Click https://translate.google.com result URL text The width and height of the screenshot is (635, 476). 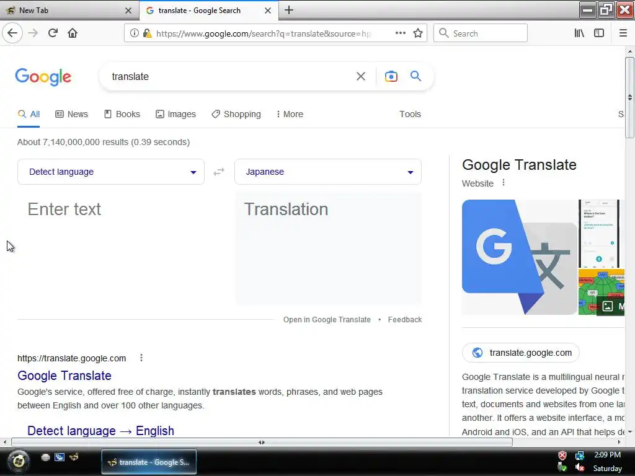point(72,358)
